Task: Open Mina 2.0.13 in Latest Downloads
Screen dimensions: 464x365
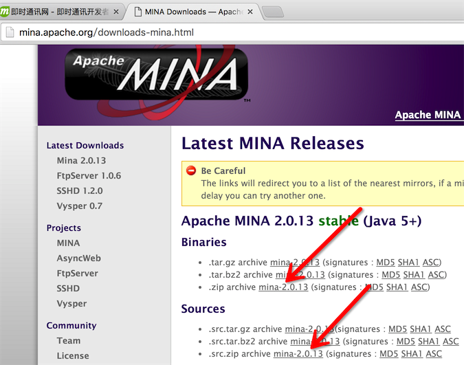Action: tap(81, 160)
